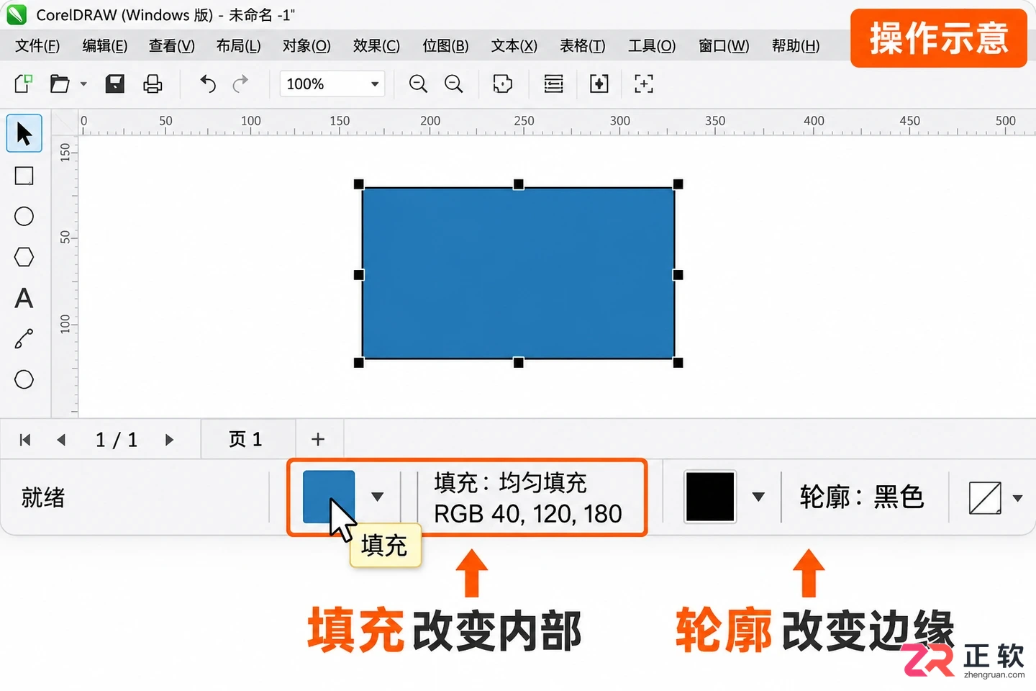Open the 文件(F) menu
Viewport: 1036px width, 691px height.
coord(37,46)
